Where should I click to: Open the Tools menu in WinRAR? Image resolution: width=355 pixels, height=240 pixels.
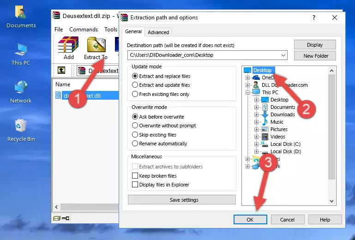click(x=111, y=30)
